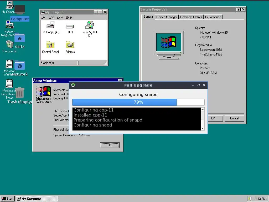
Task: Select the Network Neighborhood desktop icon
Action: (x=10, y=25)
